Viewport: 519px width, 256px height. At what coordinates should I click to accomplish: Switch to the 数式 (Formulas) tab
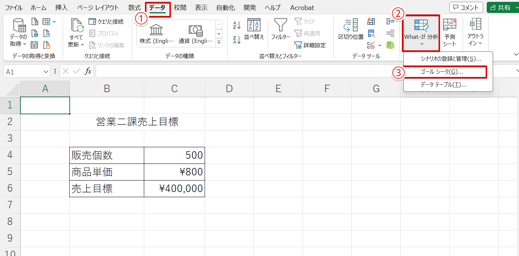point(135,7)
